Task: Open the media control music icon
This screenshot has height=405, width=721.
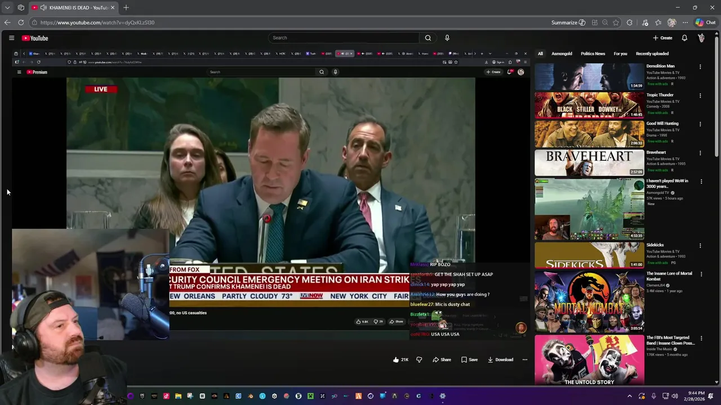Action: [x=645, y=22]
